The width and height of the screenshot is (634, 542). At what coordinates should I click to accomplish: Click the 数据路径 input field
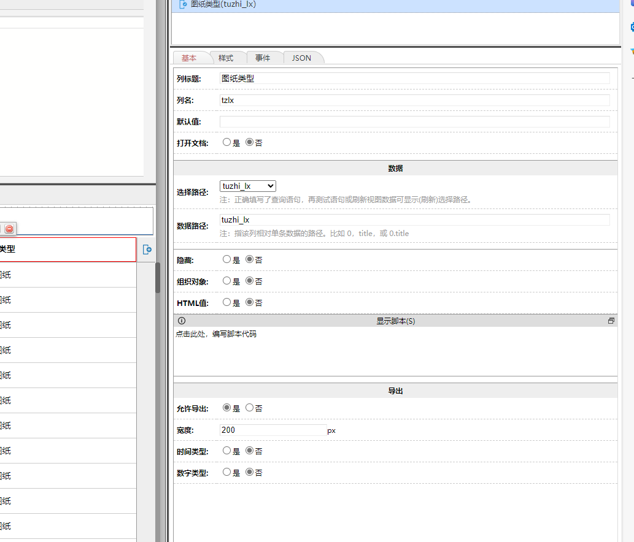414,219
